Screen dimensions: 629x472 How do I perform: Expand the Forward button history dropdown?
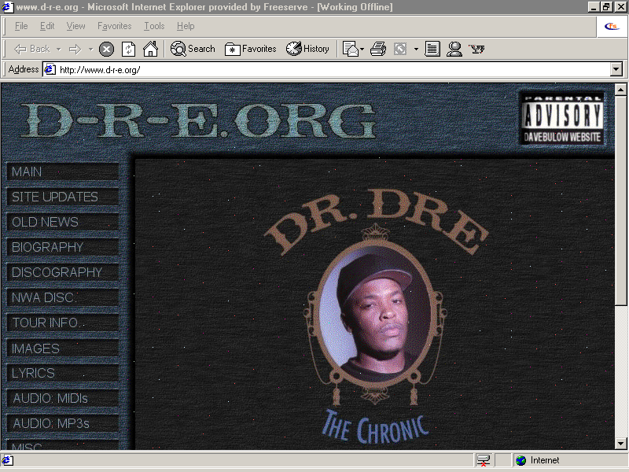(90, 50)
